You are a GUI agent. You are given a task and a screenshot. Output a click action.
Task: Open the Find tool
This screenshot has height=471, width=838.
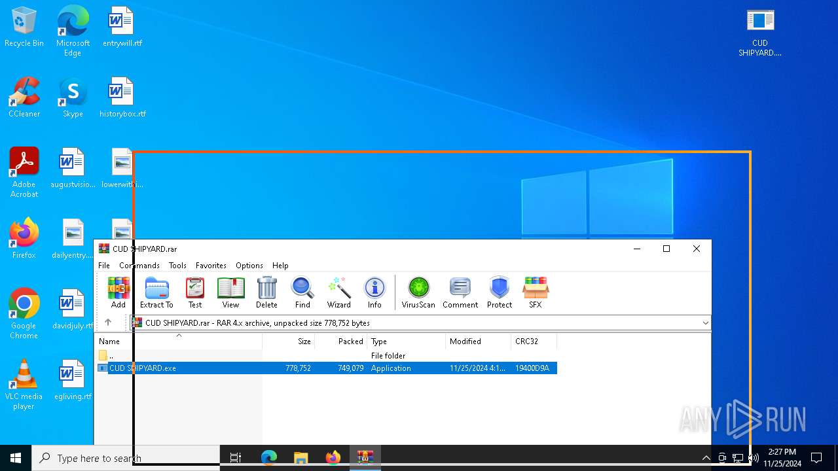click(x=302, y=292)
